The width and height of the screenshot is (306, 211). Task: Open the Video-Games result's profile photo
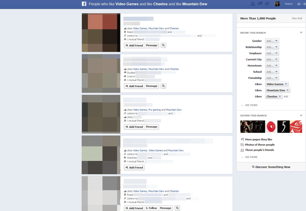(101, 155)
